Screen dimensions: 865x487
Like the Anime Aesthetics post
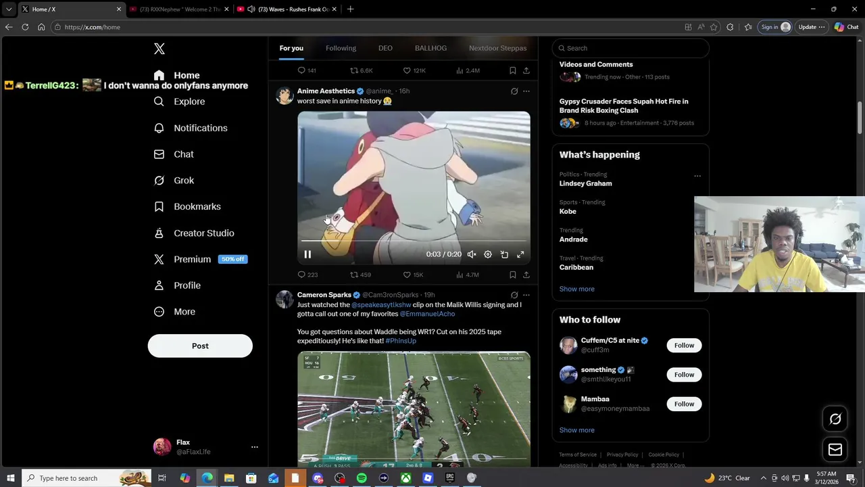tap(413, 275)
